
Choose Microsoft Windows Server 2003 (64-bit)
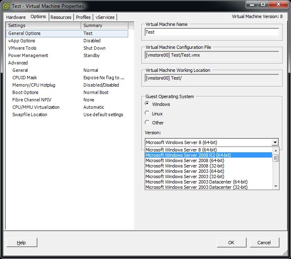coord(208,171)
